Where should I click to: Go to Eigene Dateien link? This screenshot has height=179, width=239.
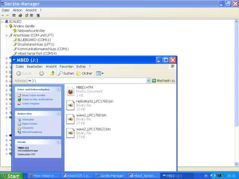coord(30,123)
